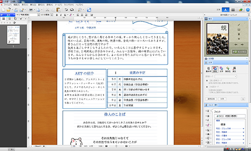251x151 pixels.
Task: Click the 文例 button
Action: tap(222, 99)
